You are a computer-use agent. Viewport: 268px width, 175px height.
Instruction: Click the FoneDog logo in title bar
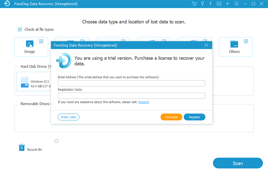7,4
